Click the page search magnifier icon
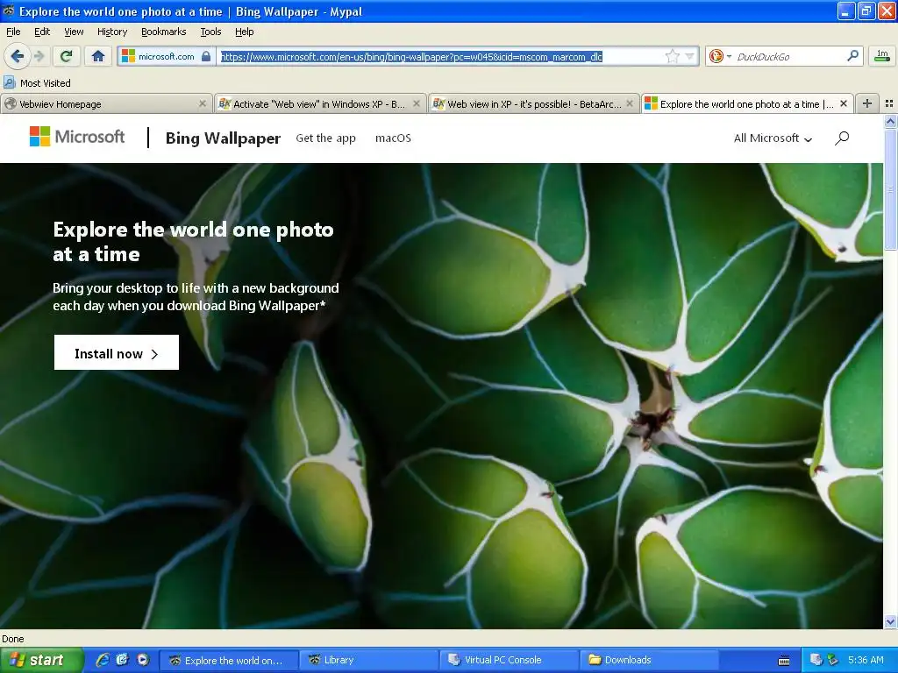 pos(841,138)
